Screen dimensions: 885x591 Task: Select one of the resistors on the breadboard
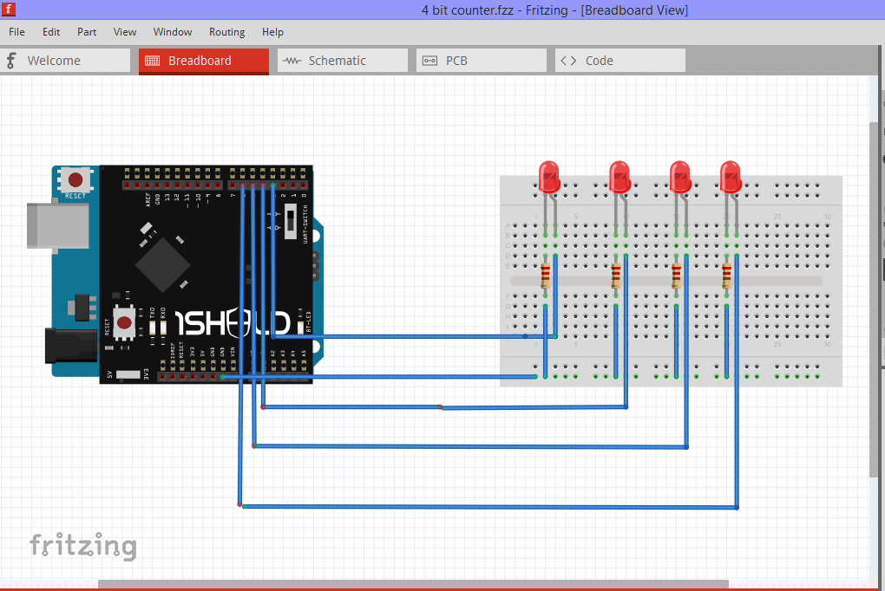click(546, 276)
